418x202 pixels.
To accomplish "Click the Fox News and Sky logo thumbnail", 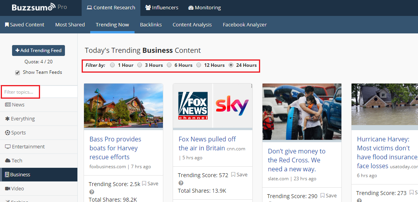I will tap(212, 106).
